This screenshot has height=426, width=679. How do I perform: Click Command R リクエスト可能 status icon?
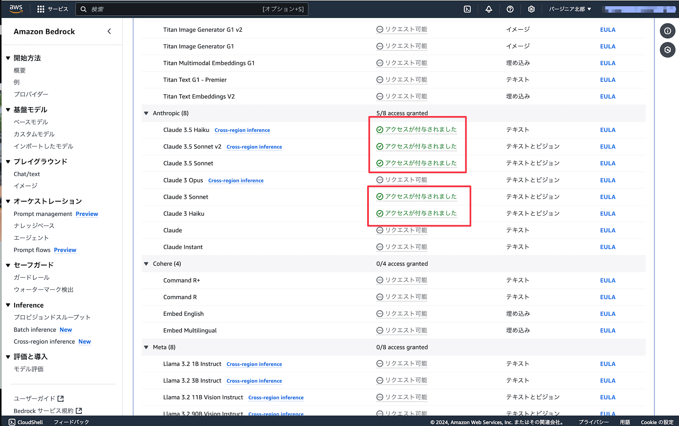pyautogui.click(x=380, y=297)
